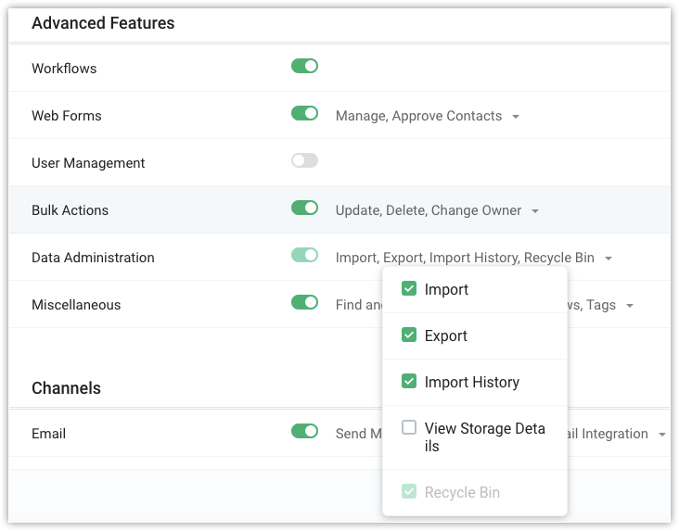Image resolution: width=679 pixels, height=531 pixels.
Task: Disable the Web Forms toggle
Action: click(304, 114)
